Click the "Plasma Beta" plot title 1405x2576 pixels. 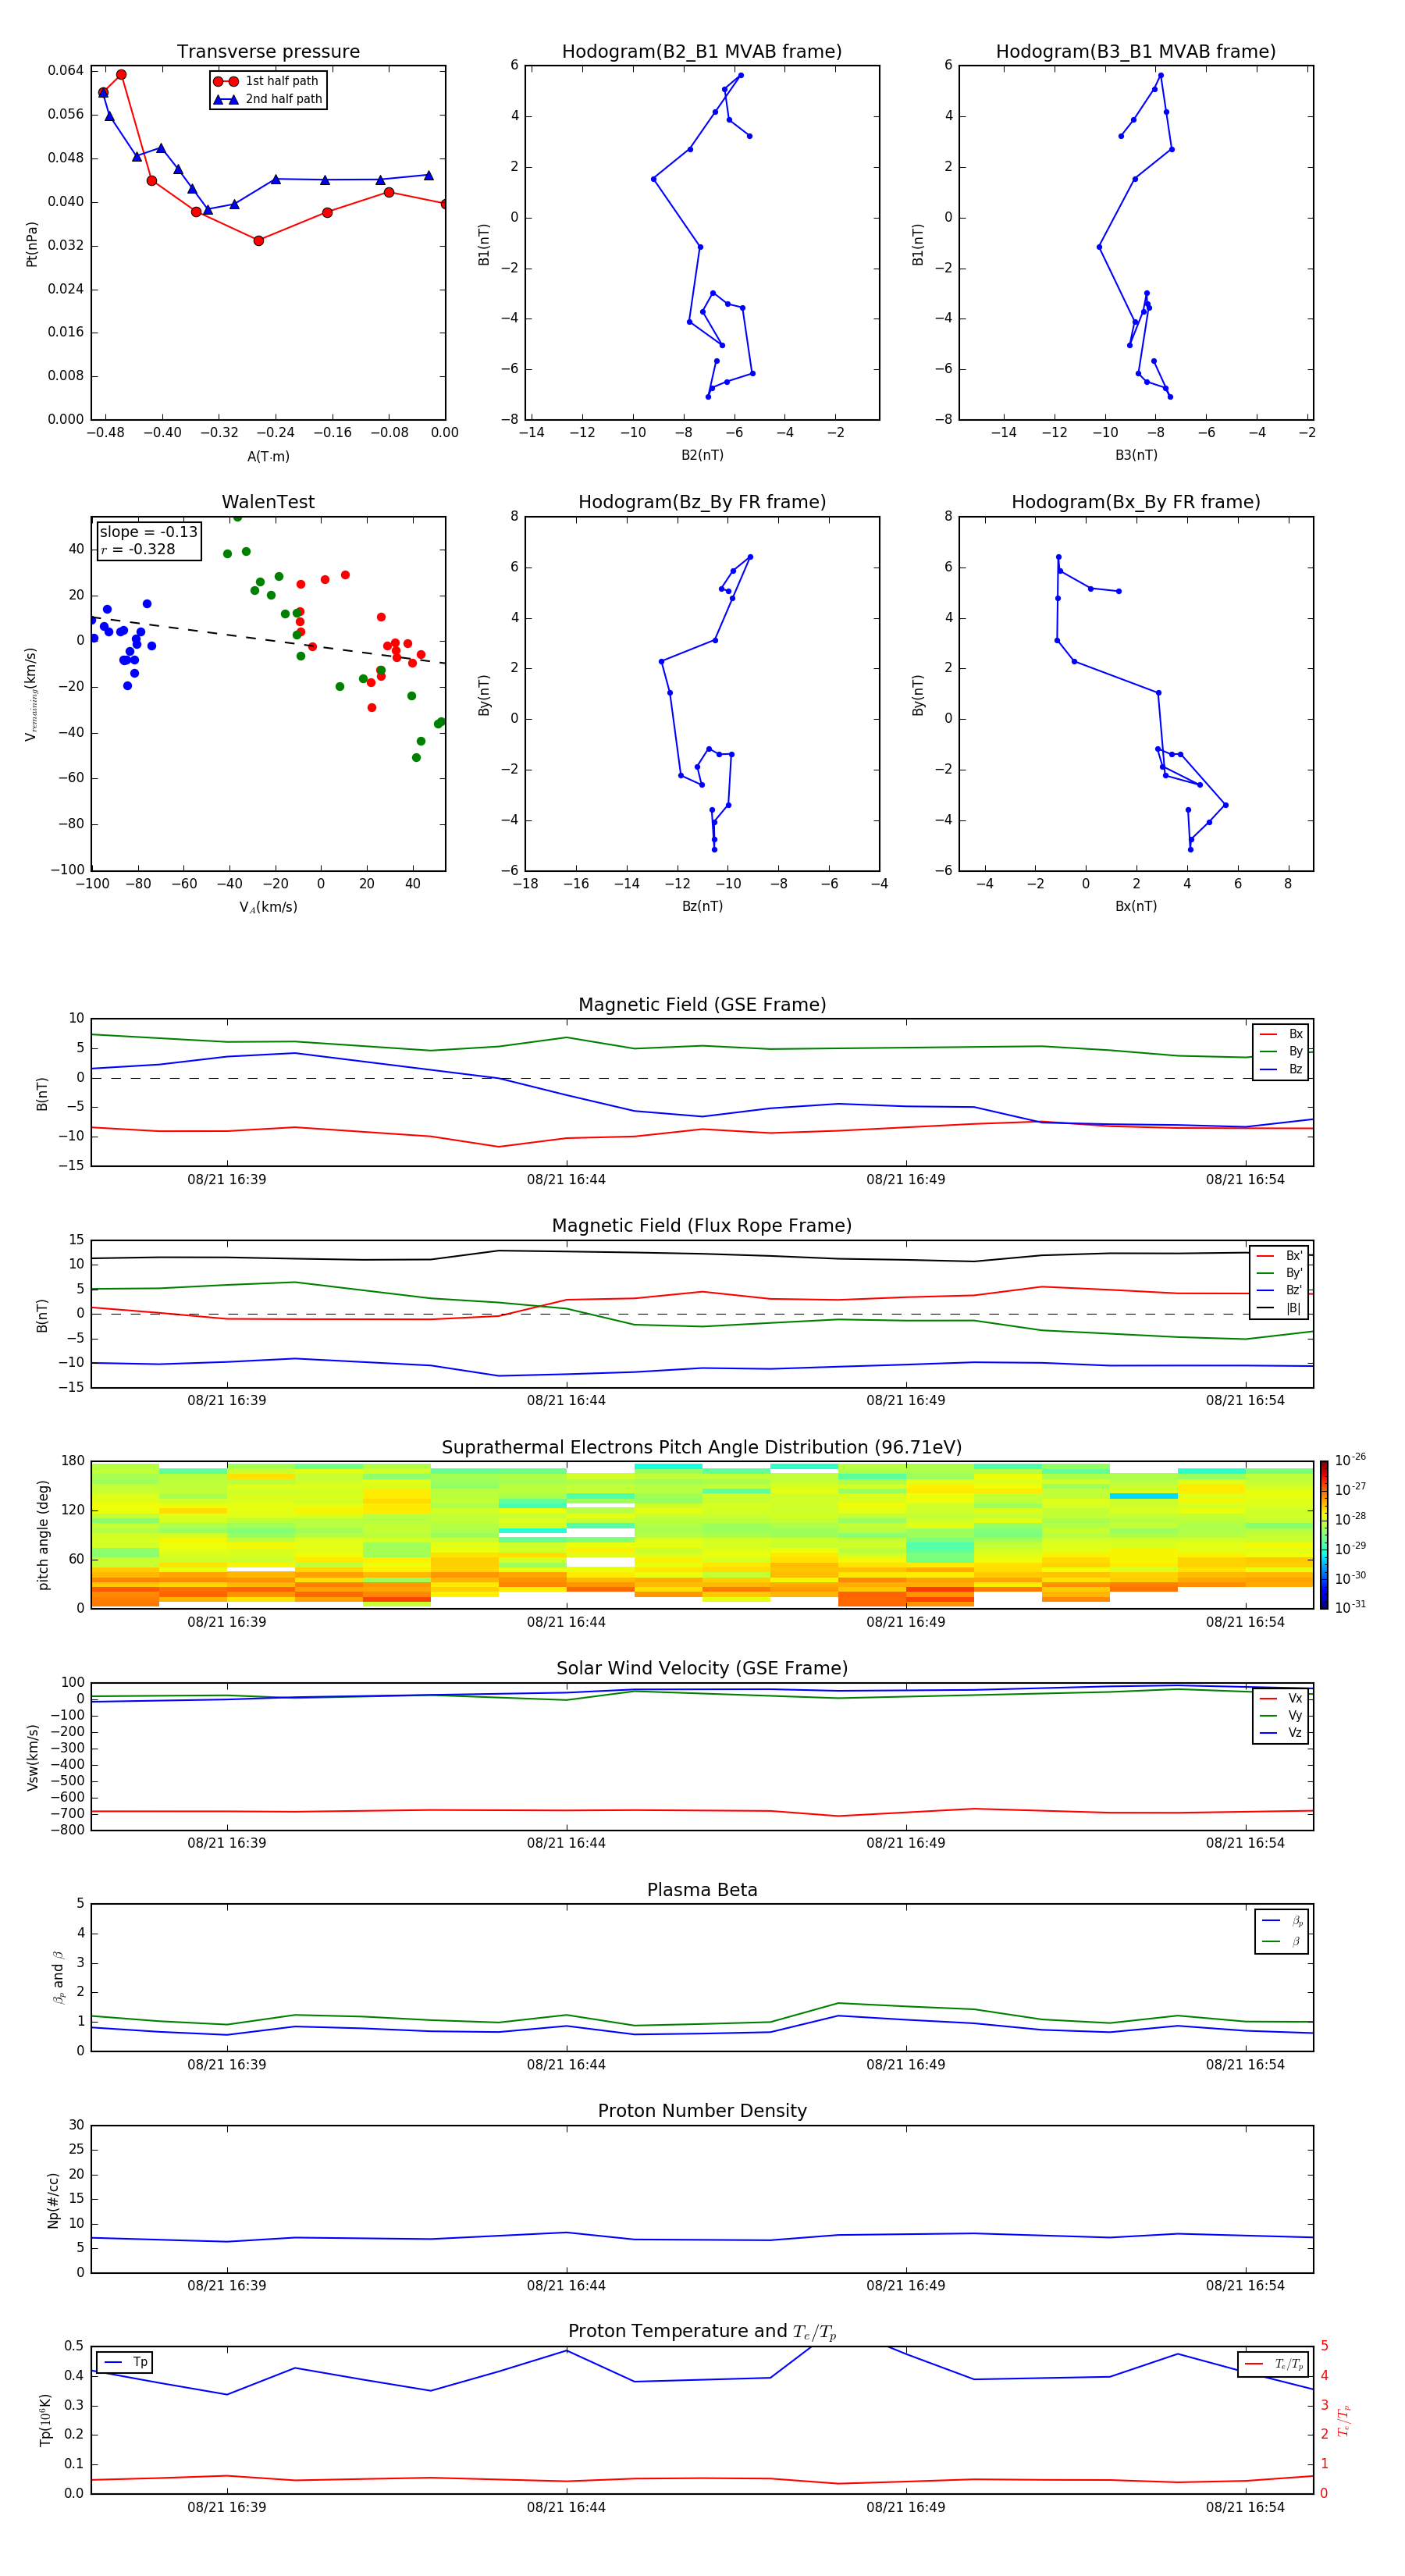point(702,1890)
